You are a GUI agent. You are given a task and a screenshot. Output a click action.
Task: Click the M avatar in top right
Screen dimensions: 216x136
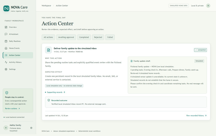pos(208,6)
